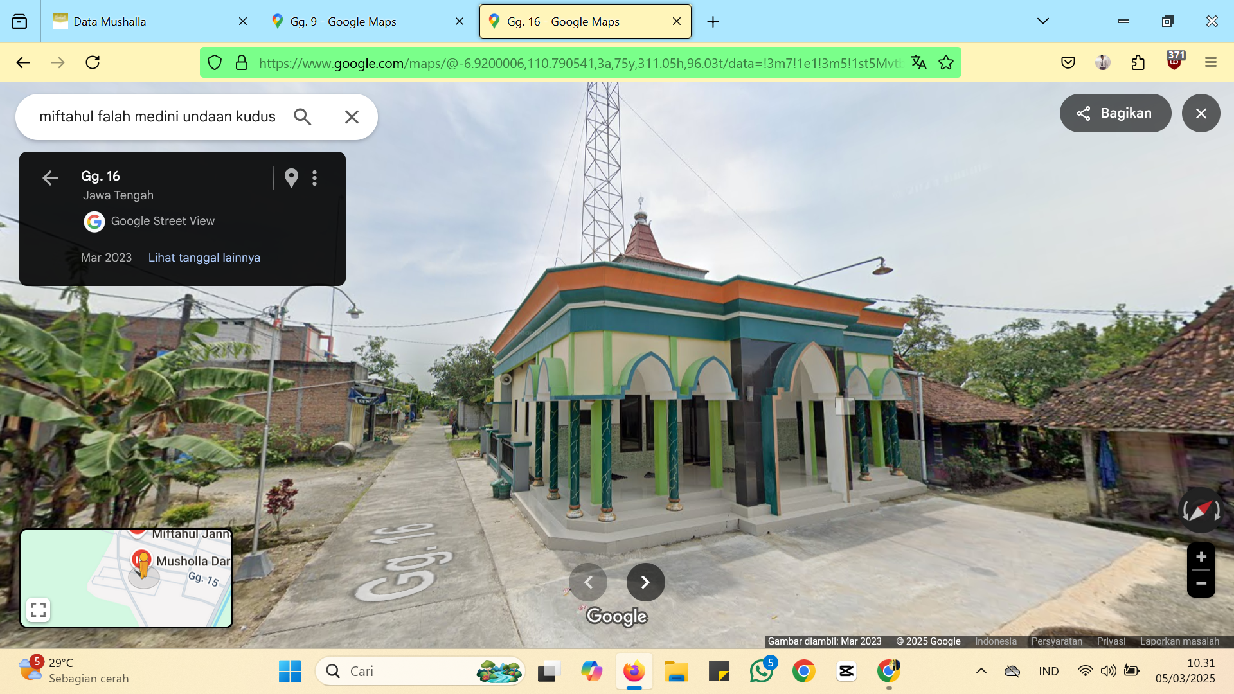Share via Bagikan button
This screenshot has width=1234, height=694.
click(1115, 113)
